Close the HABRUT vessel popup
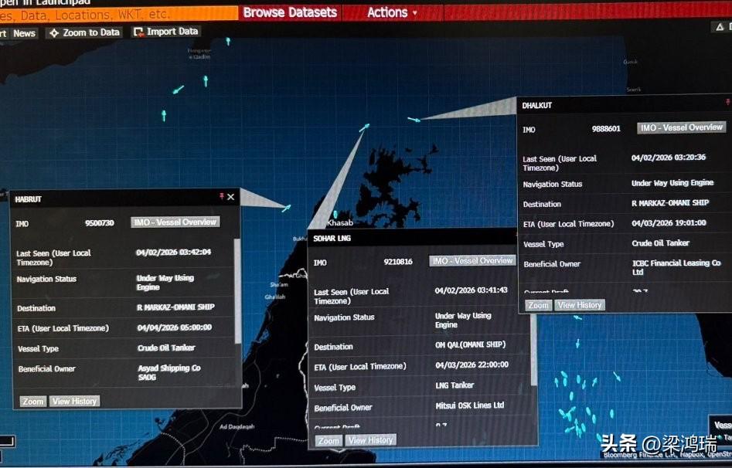Image resolution: width=732 pixels, height=468 pixels. [230, 197]
